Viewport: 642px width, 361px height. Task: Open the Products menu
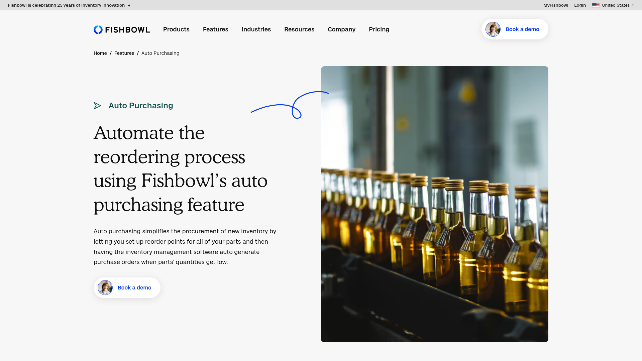click(x=176, y=29)
